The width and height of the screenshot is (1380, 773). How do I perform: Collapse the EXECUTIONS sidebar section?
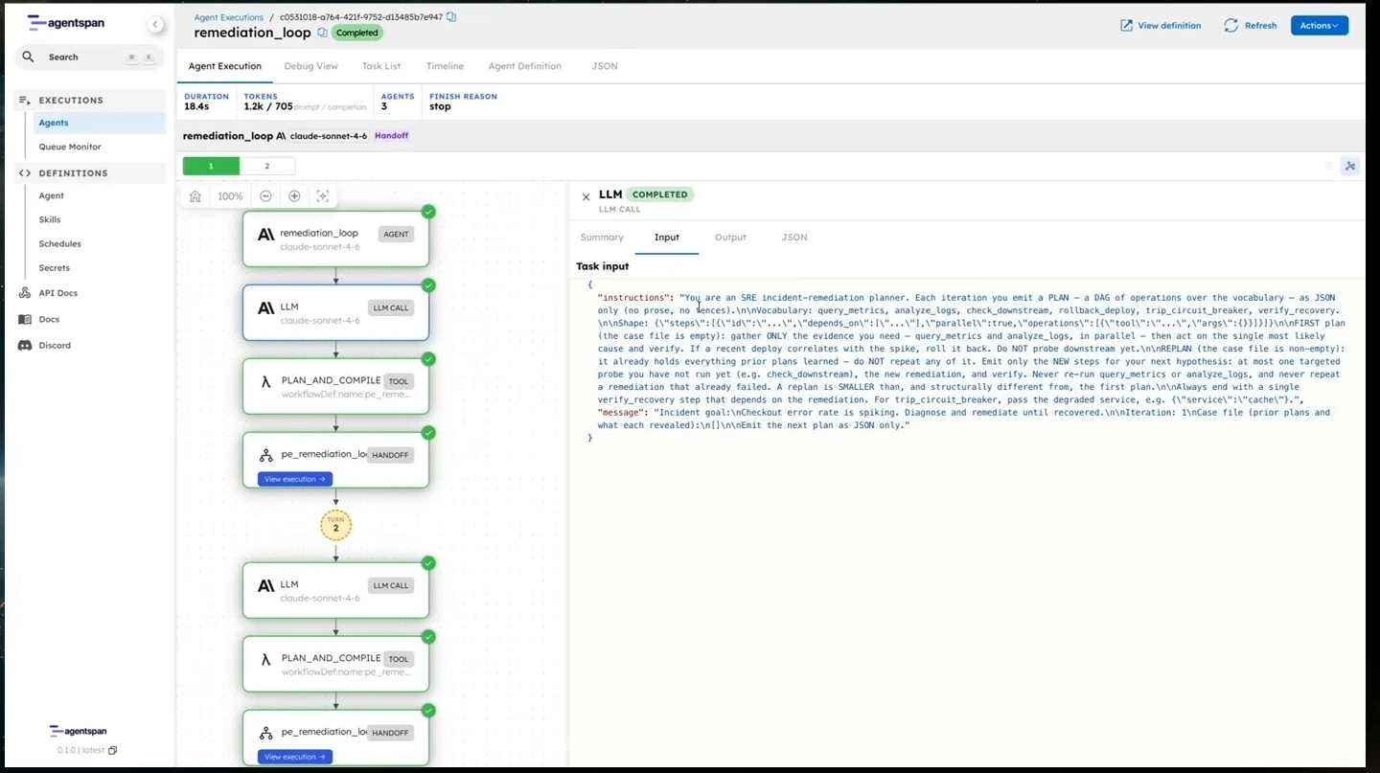(x=90, y=100)
